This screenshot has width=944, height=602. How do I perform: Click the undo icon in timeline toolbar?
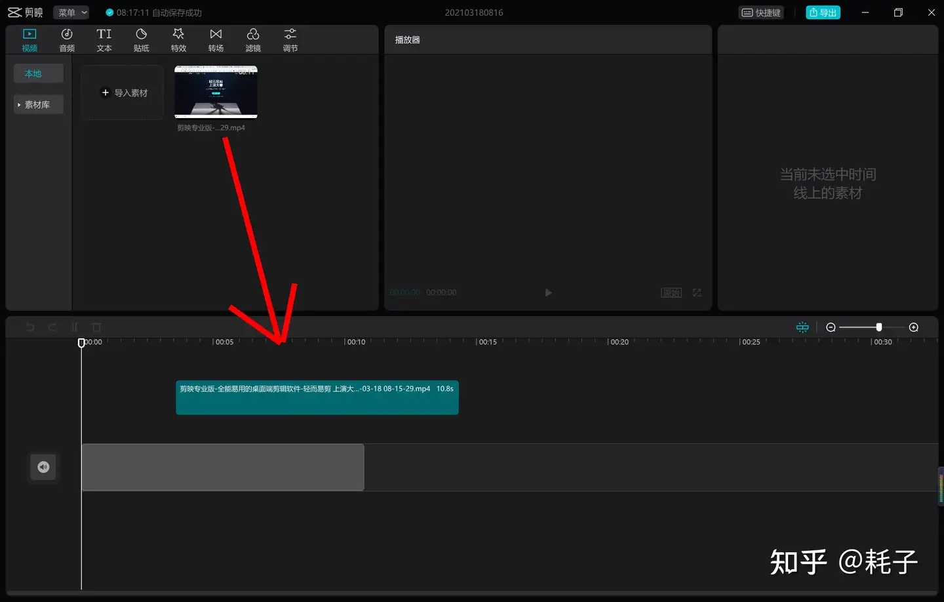coord(30,327)
